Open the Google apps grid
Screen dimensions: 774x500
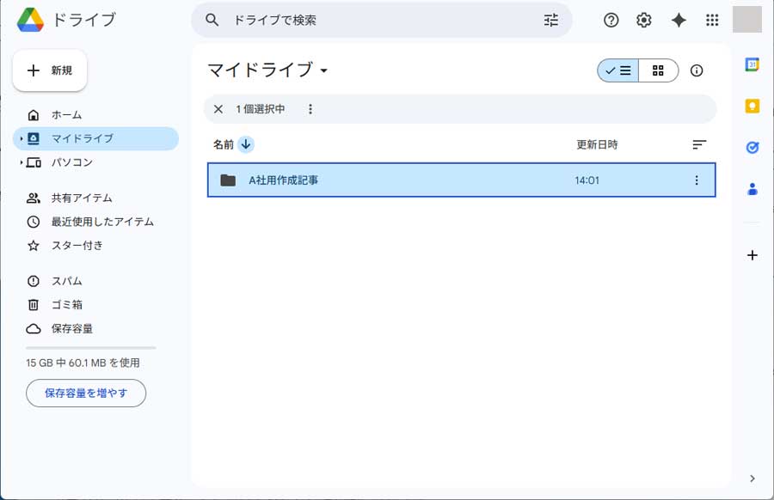pyautogui.click(x=712, y=21)
